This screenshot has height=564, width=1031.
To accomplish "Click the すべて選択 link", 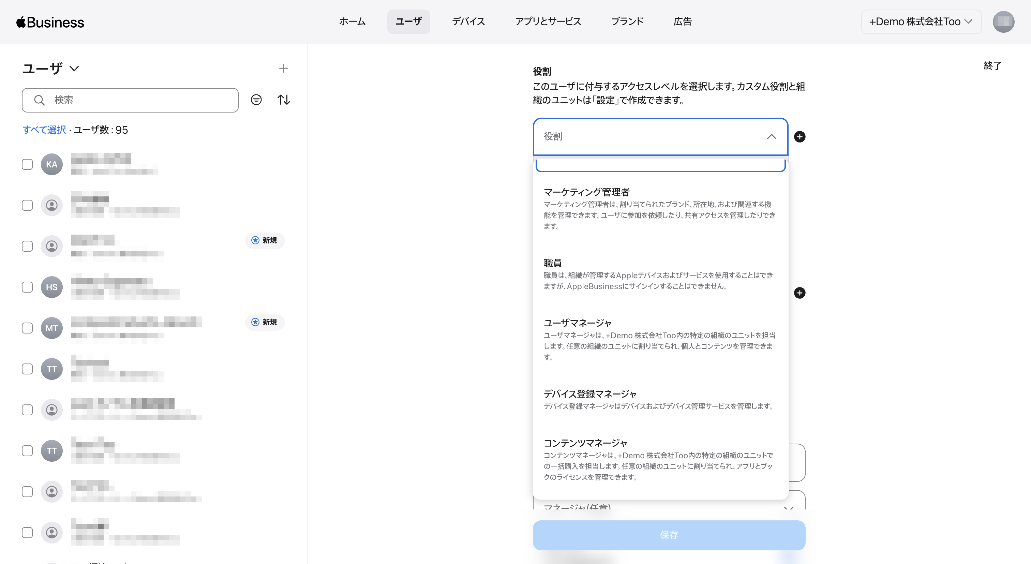I will (44, 130).
